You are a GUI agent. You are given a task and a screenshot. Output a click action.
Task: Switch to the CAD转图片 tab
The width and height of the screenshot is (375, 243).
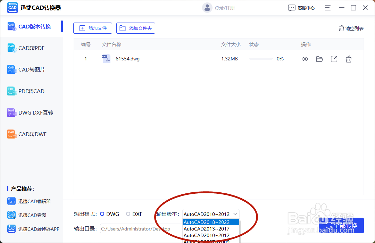32,69
